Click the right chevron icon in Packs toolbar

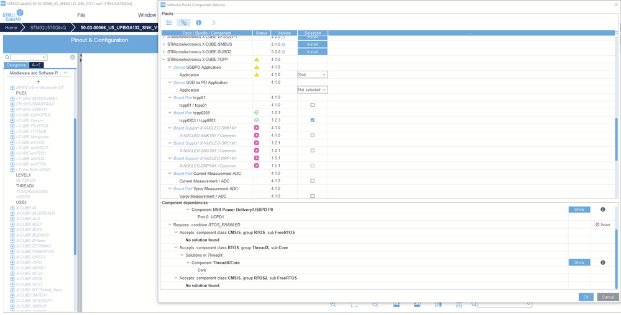(x=214, y=22)
